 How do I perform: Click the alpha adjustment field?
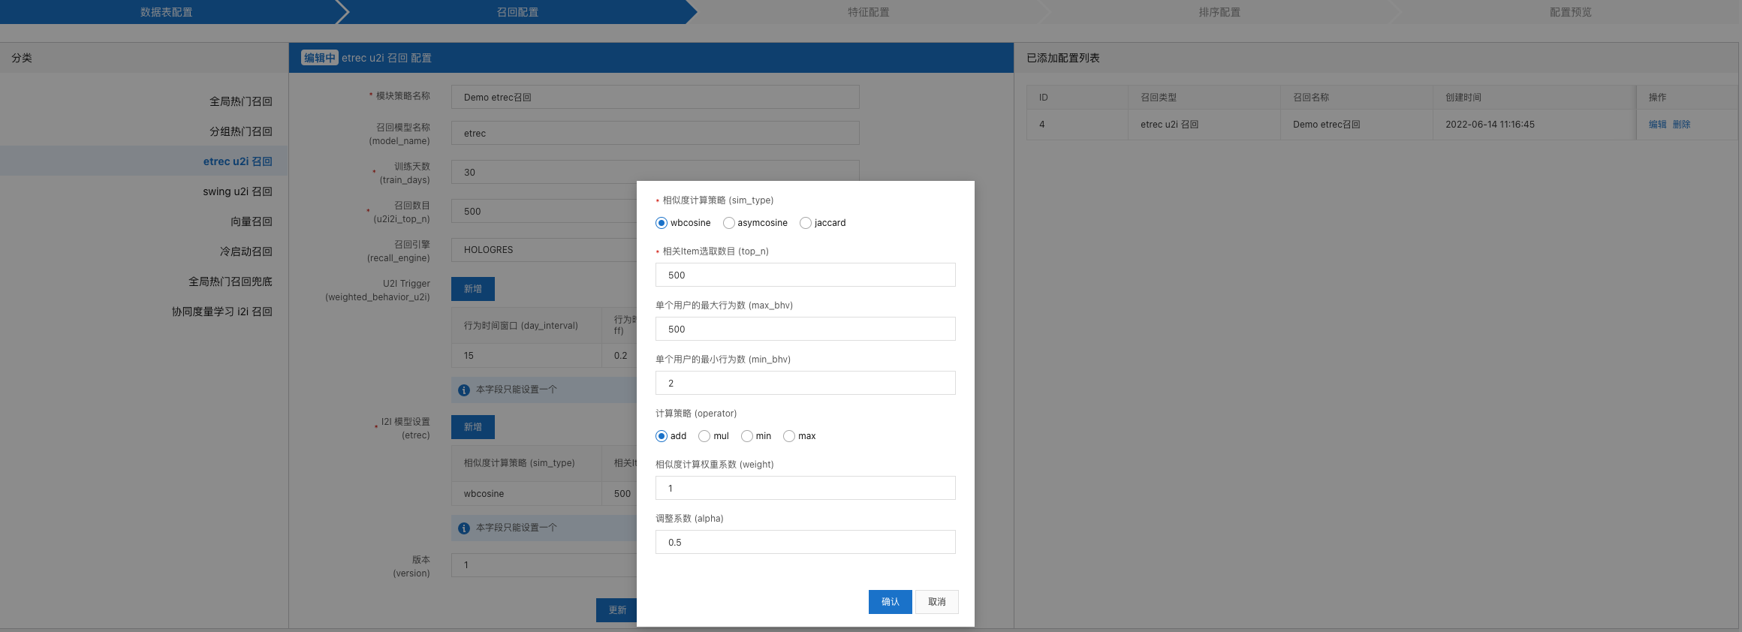[x=805, y=542]
